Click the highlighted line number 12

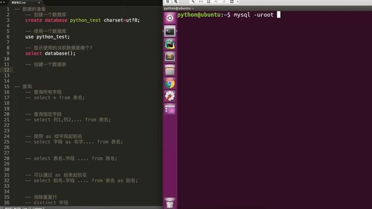pyautogui.click(x=6, y=70)
